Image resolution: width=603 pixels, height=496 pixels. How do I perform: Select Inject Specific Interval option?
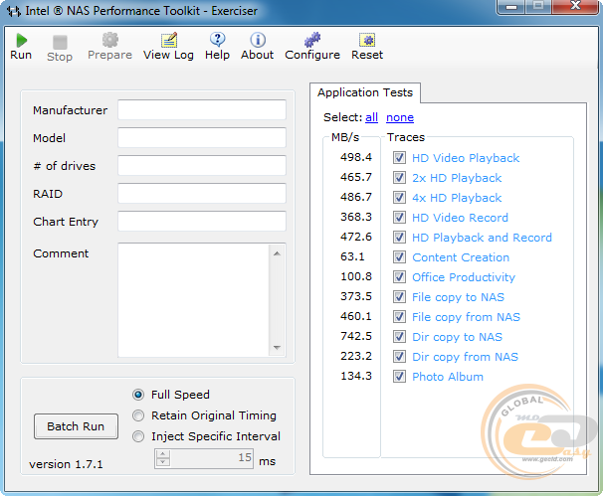coord(138,436)
